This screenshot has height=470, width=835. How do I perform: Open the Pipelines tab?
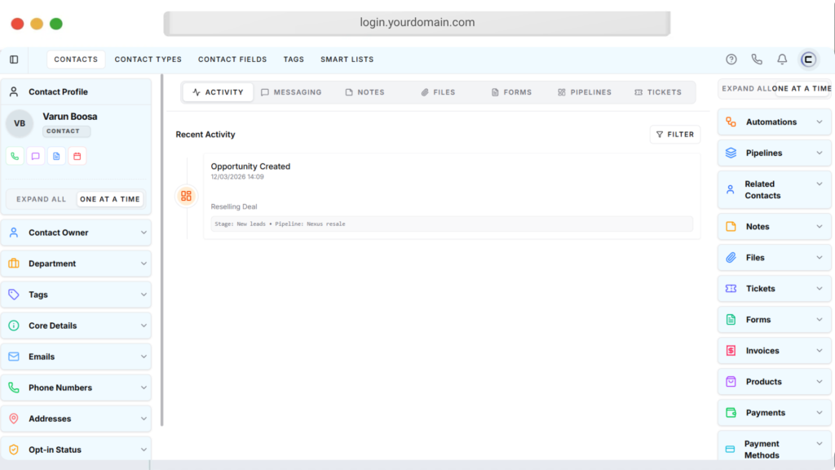585,92
